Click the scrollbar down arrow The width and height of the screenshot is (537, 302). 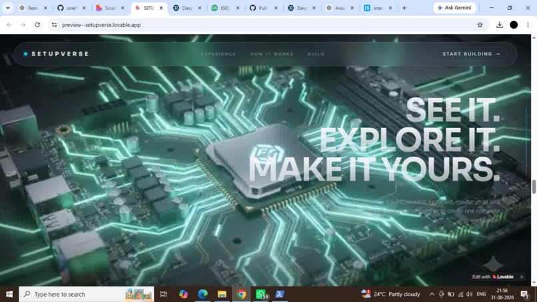[x=534, y=283]
